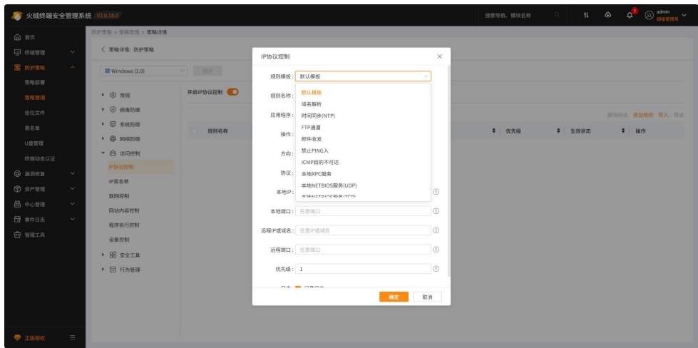Click the 取消 cancel button
Screen dimensions: 698x348
[x=427, y=297]
